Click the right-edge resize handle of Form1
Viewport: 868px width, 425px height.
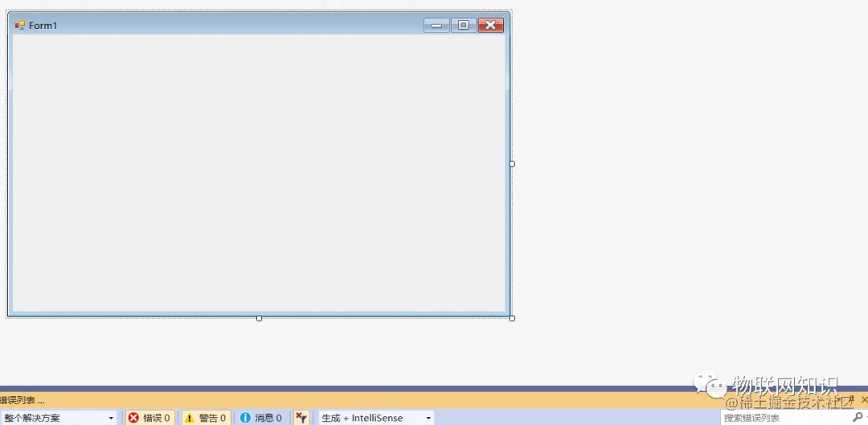pos(512,164)
